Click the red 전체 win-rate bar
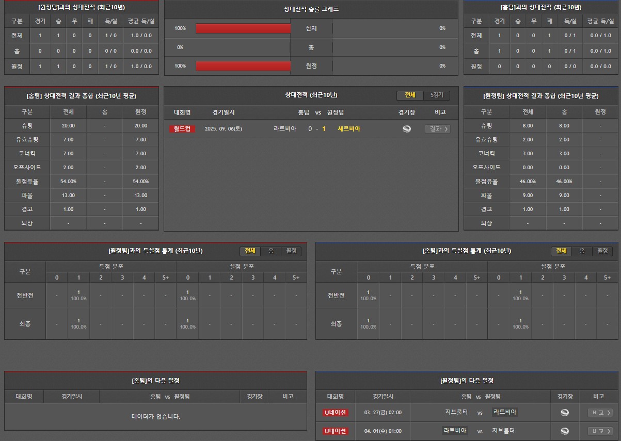The height and width of the screenshot is (441, 621). point(243,28)
